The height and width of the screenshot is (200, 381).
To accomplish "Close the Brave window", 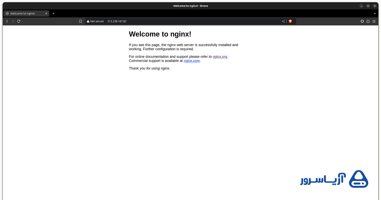I will pos(375,6).
